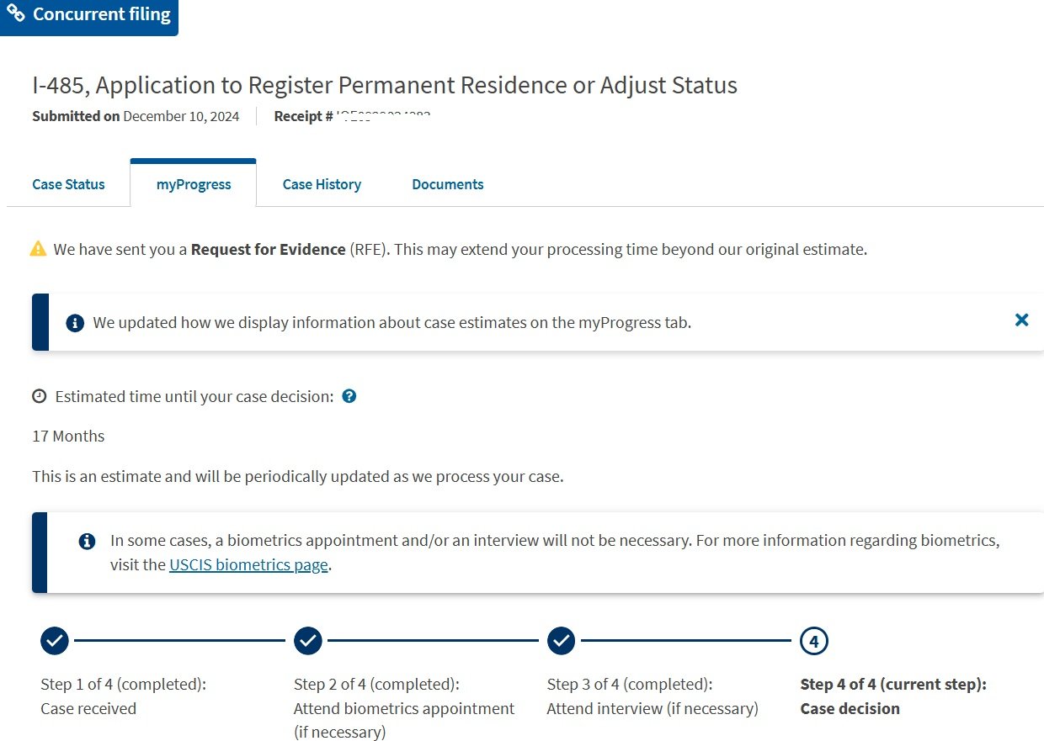1044x741 pixels.
Task: Open the Case History tab
Action: 322,184
